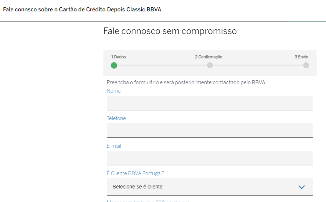Click the 'E-mail' field label
Image resolution: width=326 pixels, height=202 pixels.
[114, 146]
